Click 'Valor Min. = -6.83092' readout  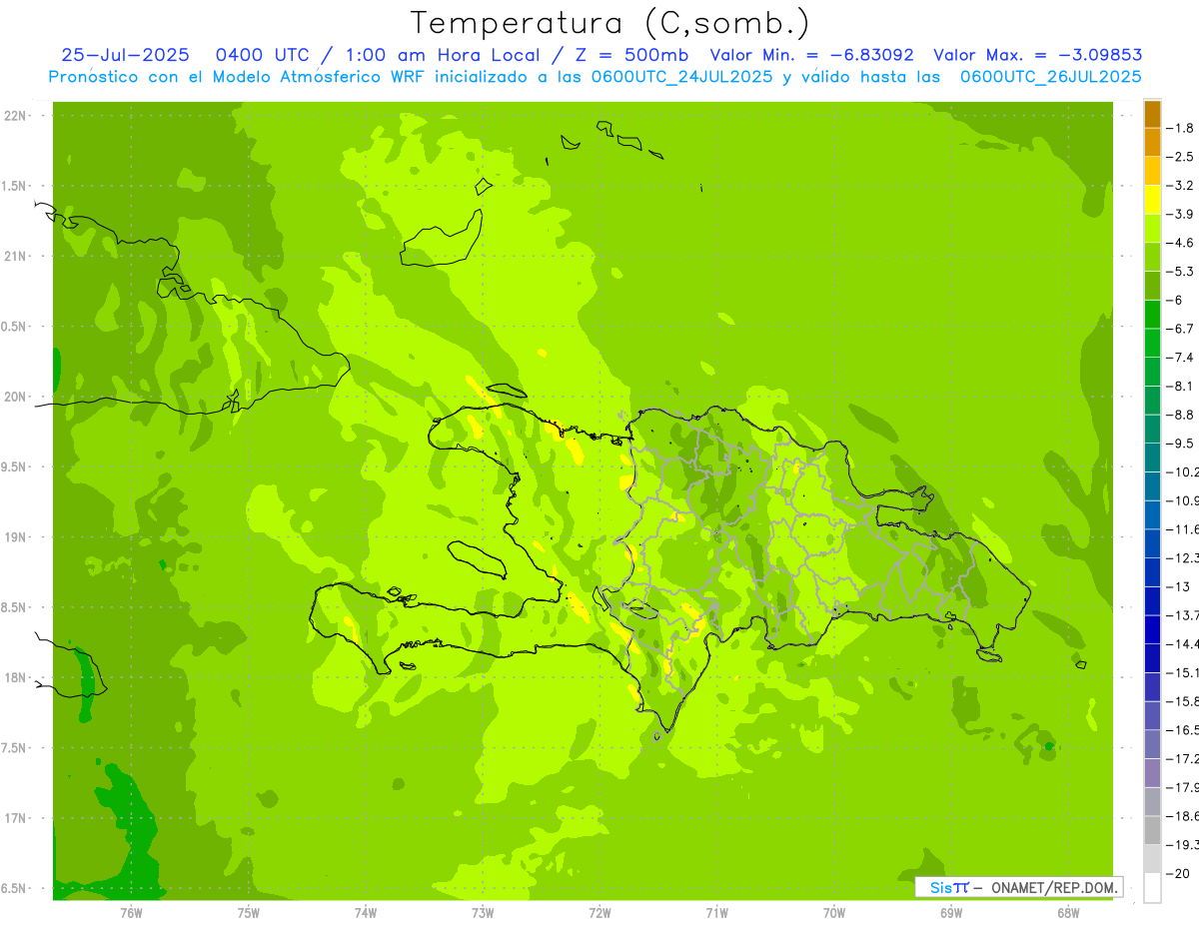coord(811,55)
